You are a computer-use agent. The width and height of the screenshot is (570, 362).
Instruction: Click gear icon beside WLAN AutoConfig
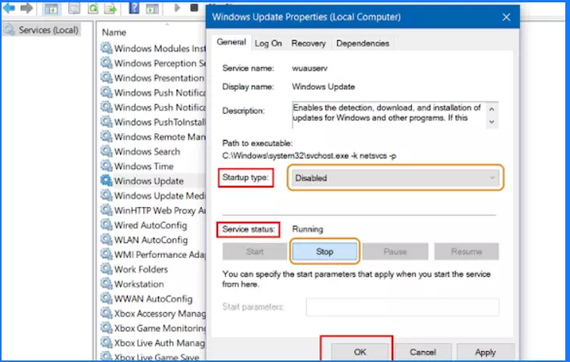(x=106, y=240)
